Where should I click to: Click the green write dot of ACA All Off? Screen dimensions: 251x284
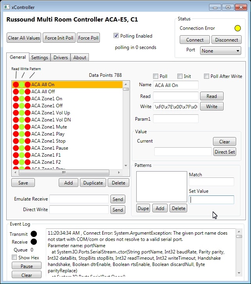(x=22, y=92)
